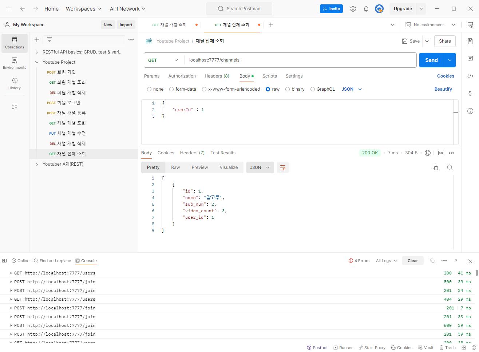Open the GET method dropdown
The height and width of the screenshot is (352, 479).
[x=164, y=60]
